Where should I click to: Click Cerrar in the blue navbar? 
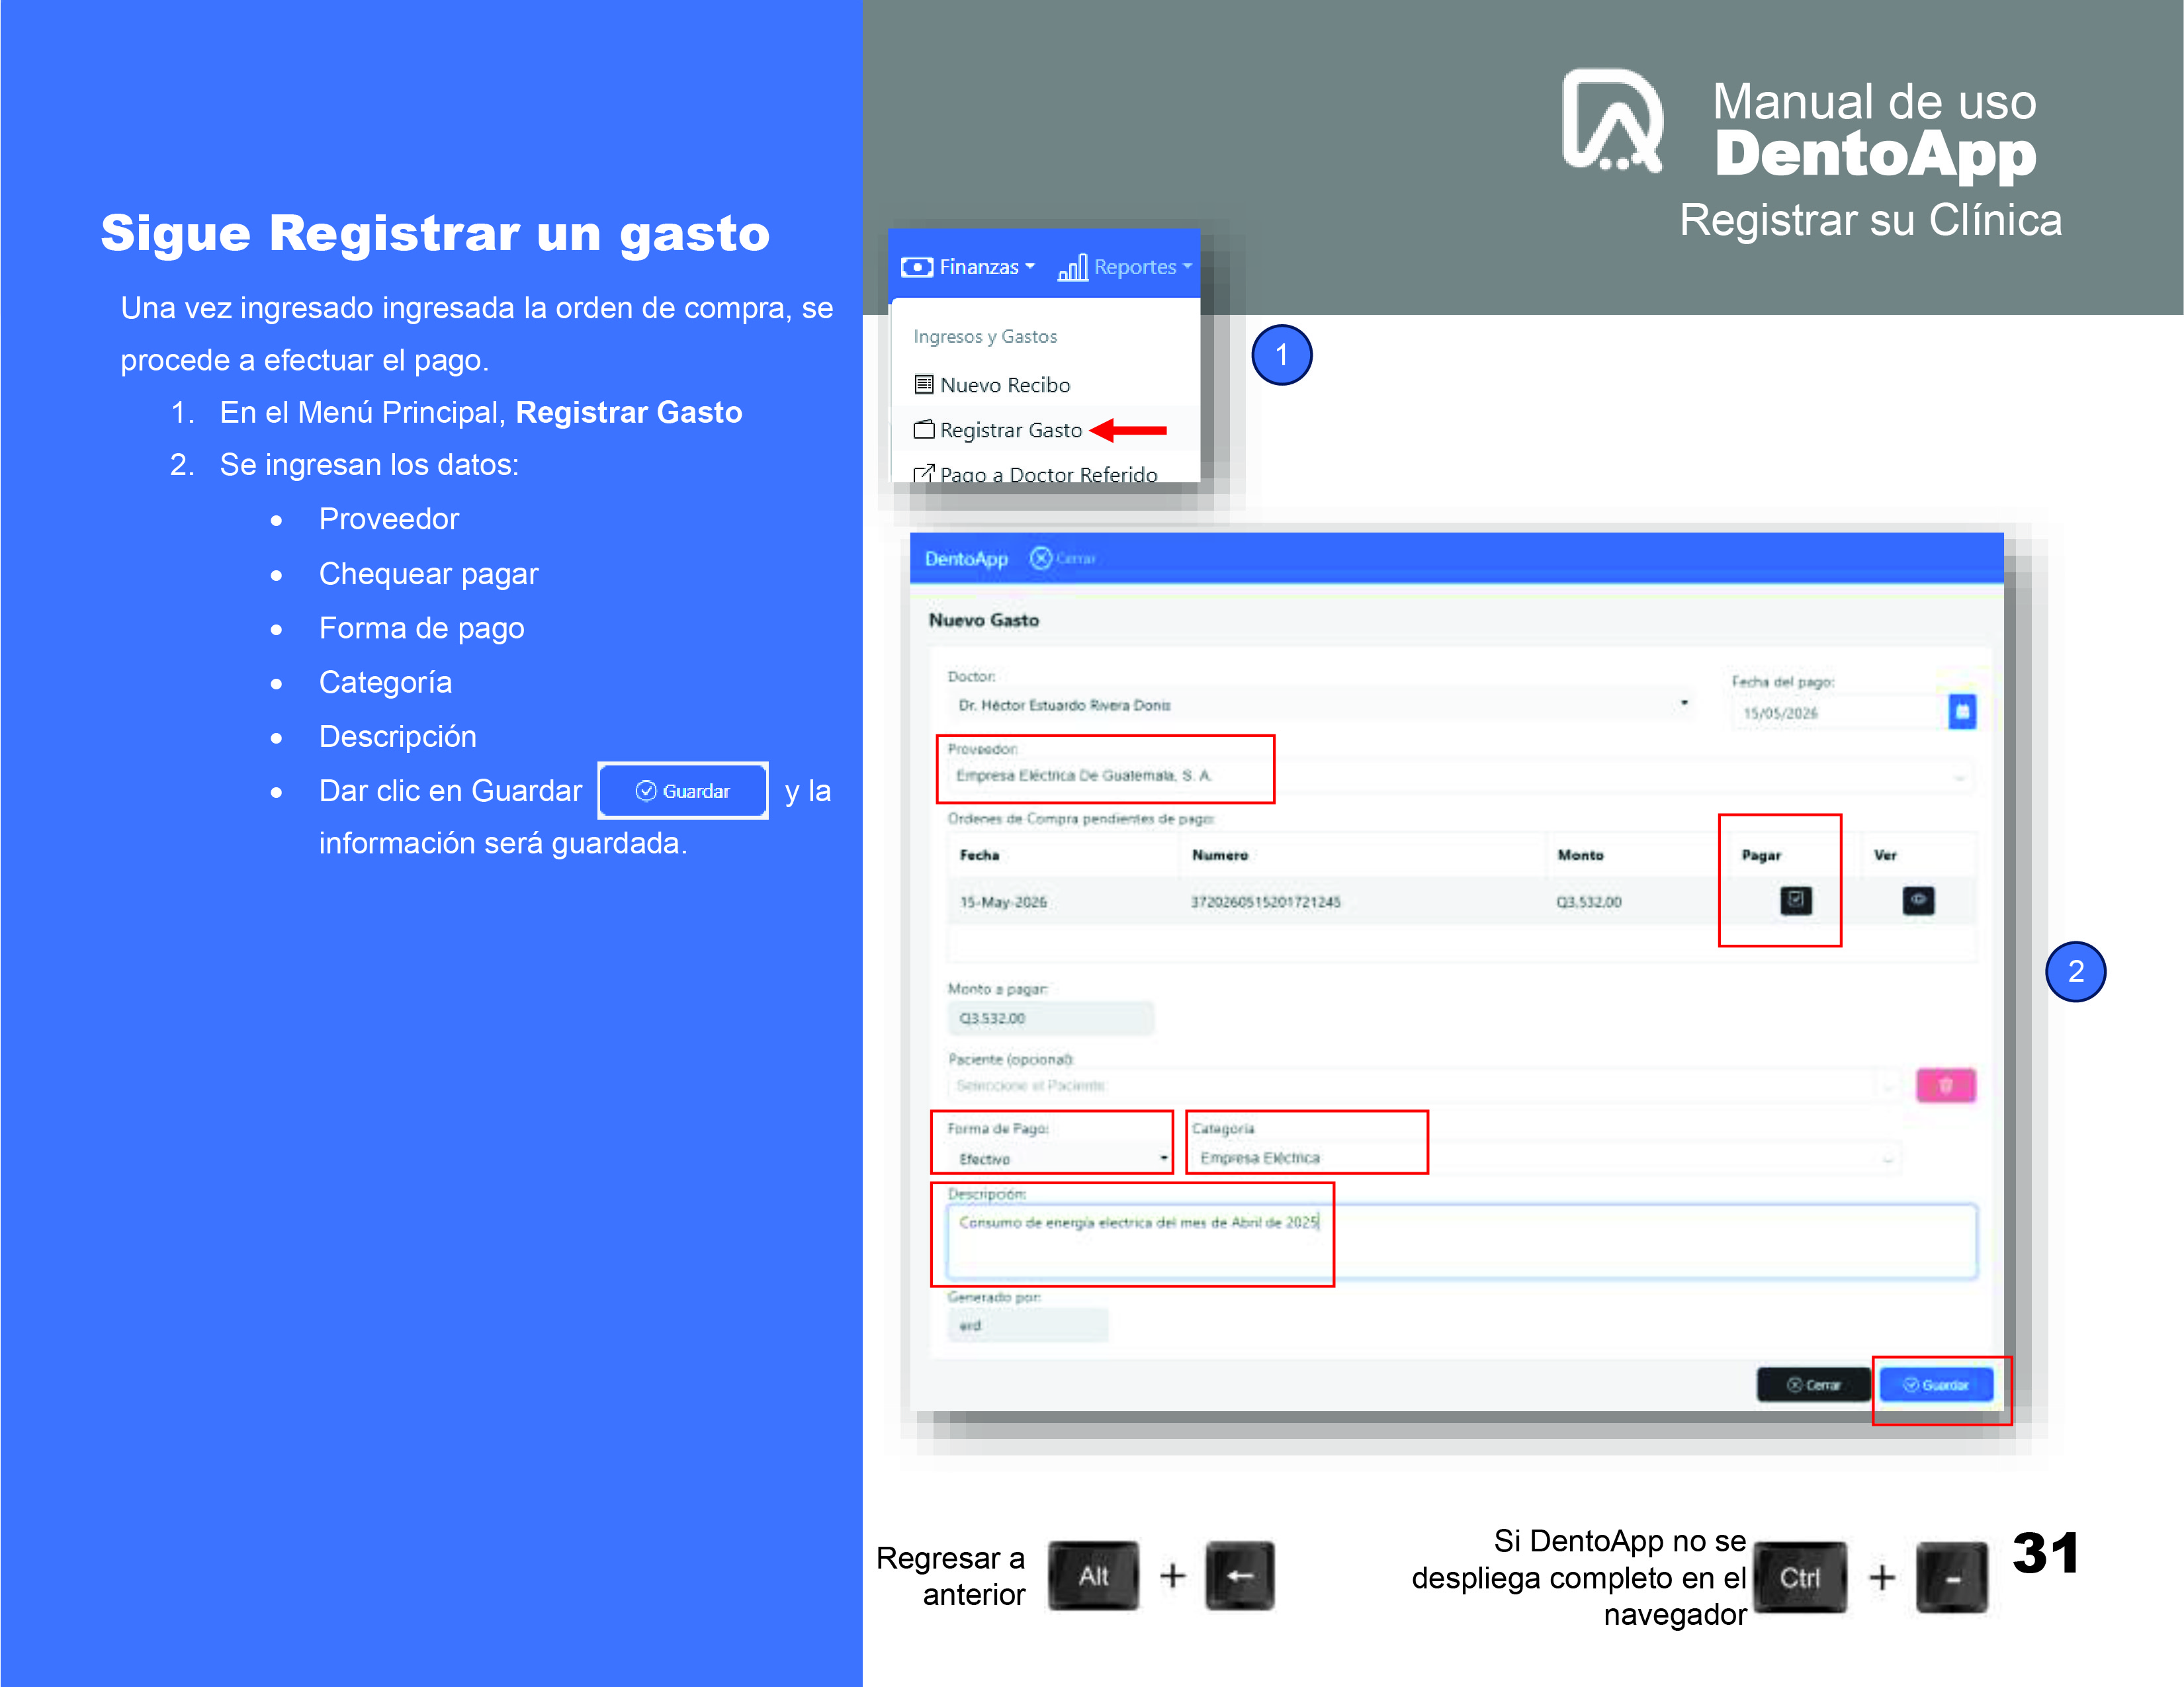click(x=1063, y=558)
